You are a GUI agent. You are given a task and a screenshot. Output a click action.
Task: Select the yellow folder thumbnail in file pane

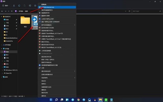25,20
